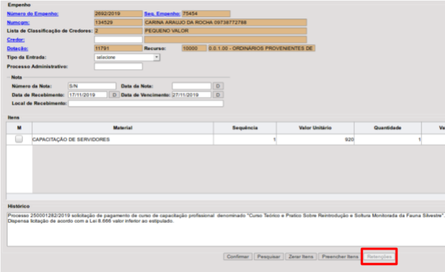
Task: Select the Local de Recebimento text field
Action: (145, 103)
